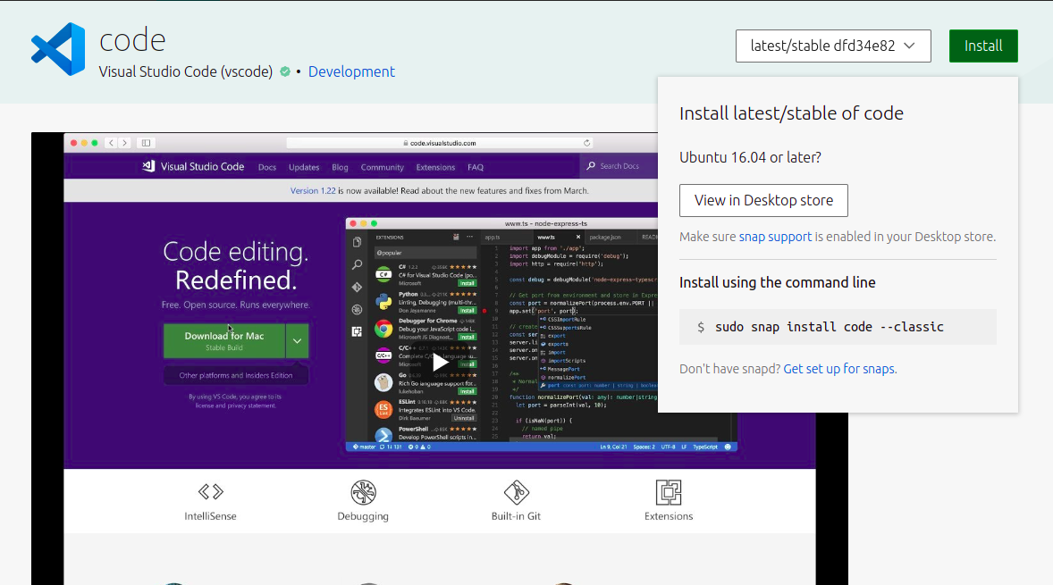Open the Version 1.22 link in the banner
This screenshot has width=1053, height=585.
coord(312,190)
